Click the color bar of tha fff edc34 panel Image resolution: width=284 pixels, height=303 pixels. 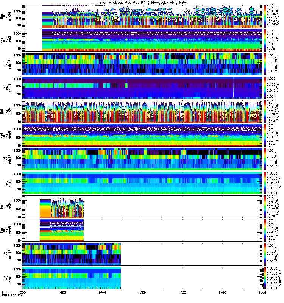point(265,16)
